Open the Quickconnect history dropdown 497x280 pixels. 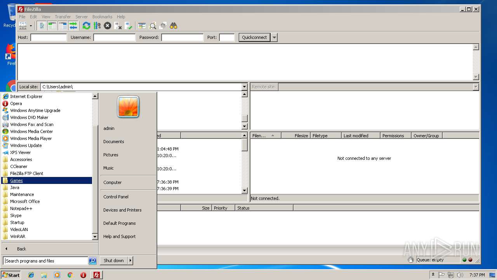274,37
